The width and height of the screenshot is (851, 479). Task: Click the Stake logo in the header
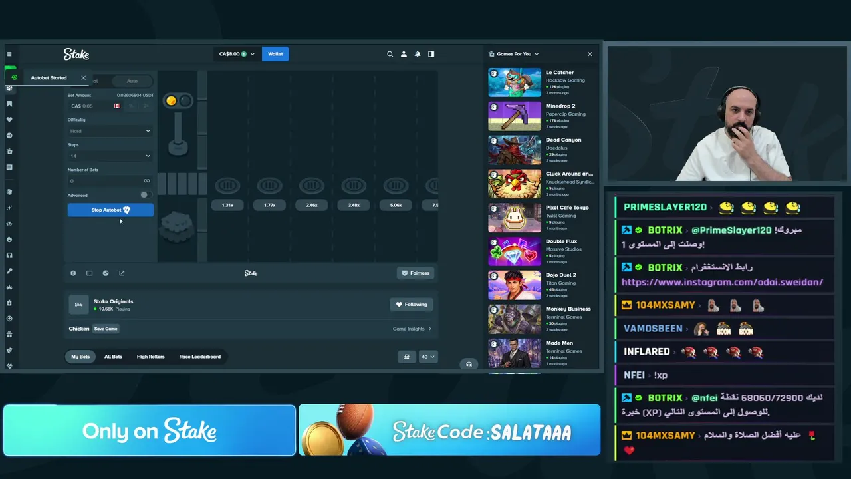click(x=76, y=54)
